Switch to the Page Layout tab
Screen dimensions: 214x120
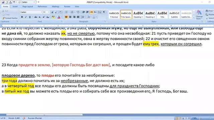tap(28, 7)
